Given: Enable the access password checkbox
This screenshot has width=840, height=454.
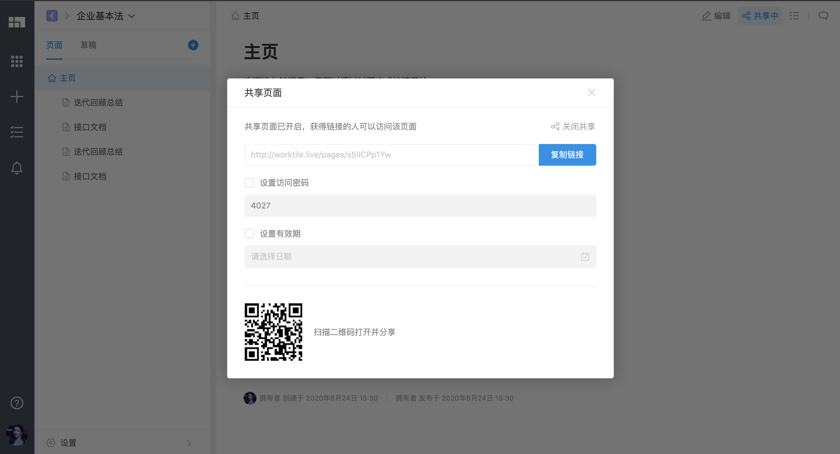Looking at the screenshot, I should (249, 183).
